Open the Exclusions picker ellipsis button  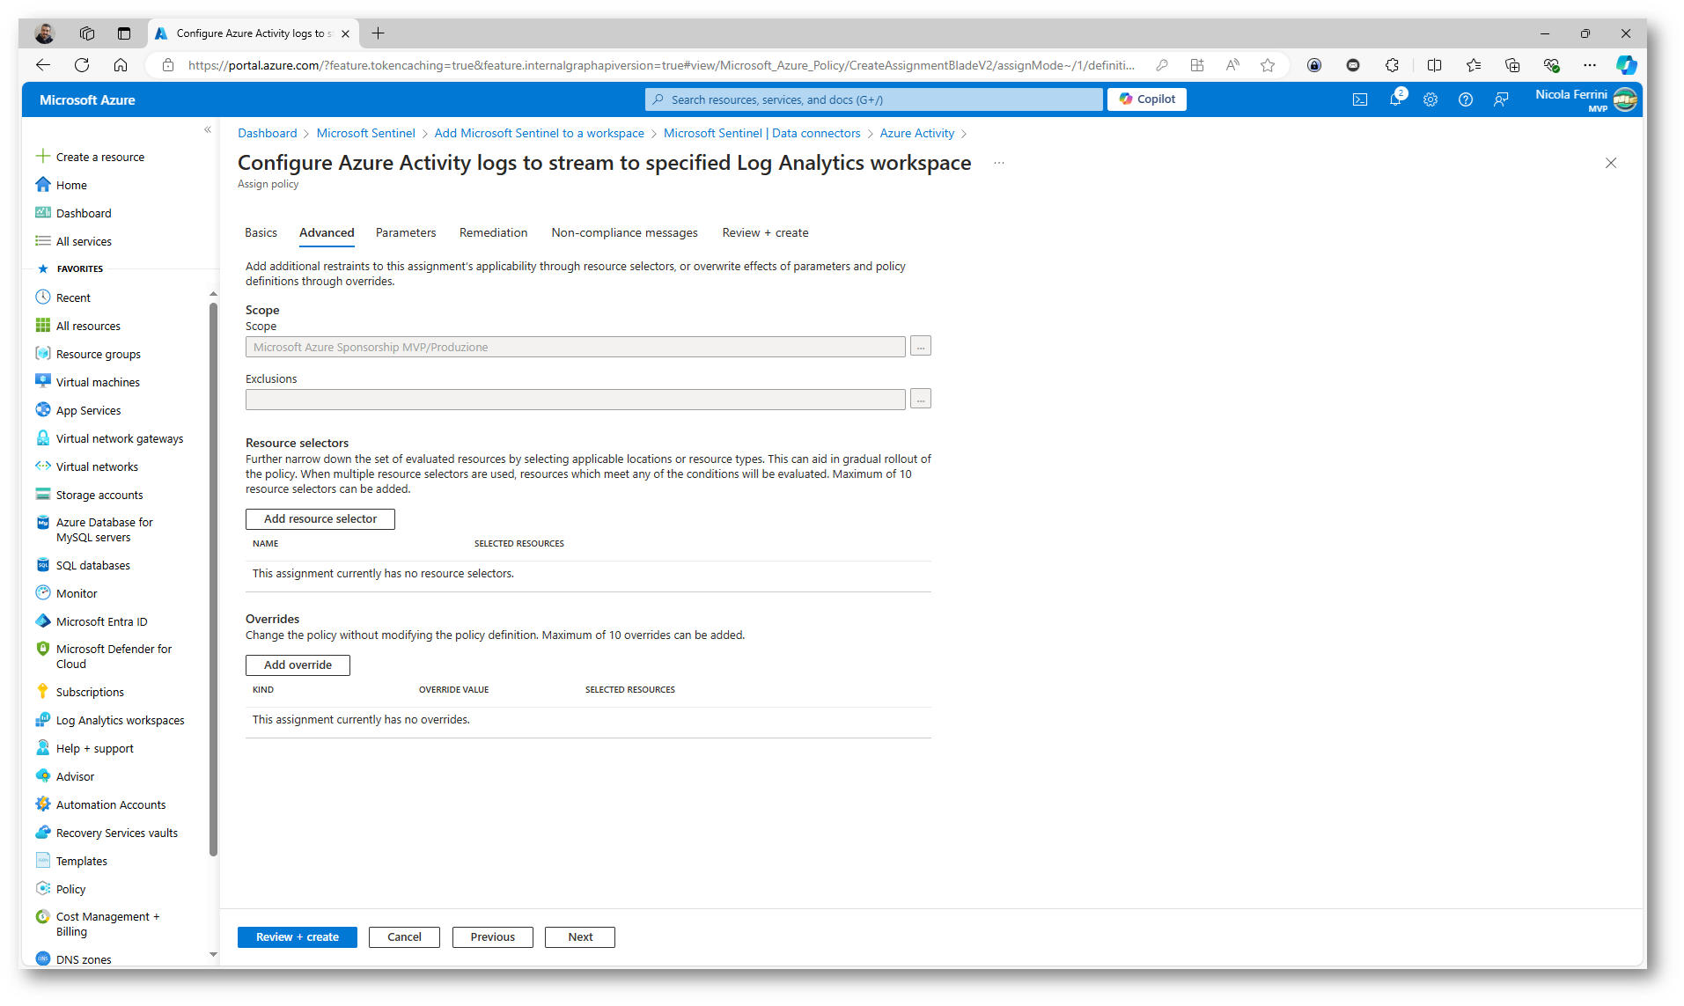coord(921,400)
